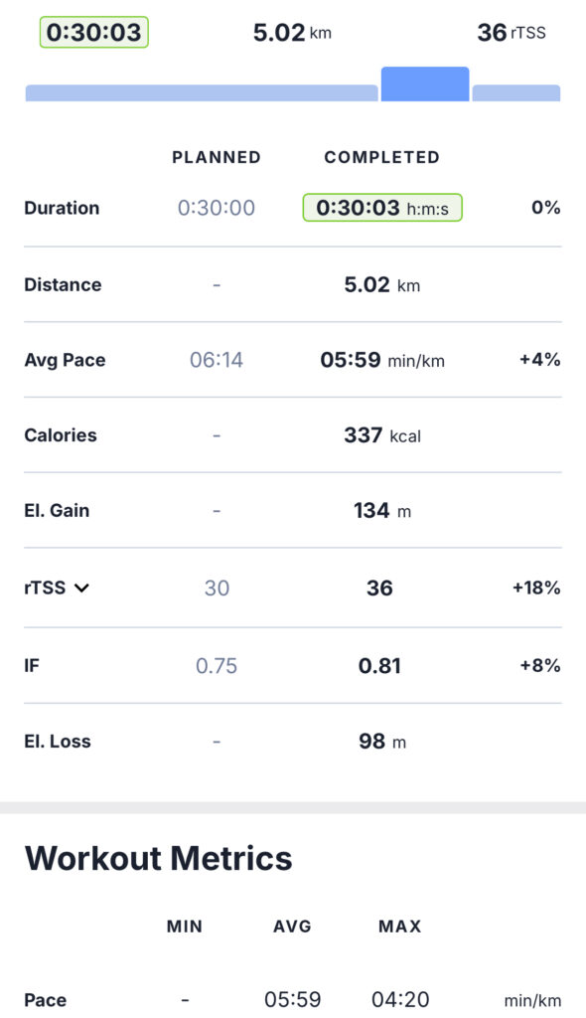Click the Workout Metrics heading
This screenshot has height=1018, width=586.
[158, 858]
